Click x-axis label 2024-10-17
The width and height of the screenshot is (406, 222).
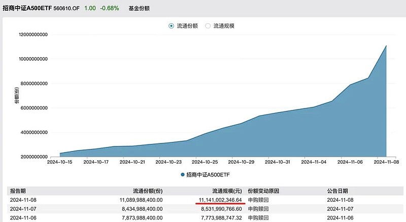pos(96,162)
